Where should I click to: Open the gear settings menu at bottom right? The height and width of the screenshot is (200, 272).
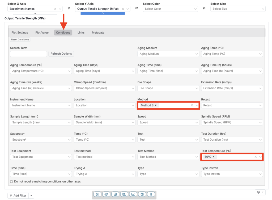[260, 192]
